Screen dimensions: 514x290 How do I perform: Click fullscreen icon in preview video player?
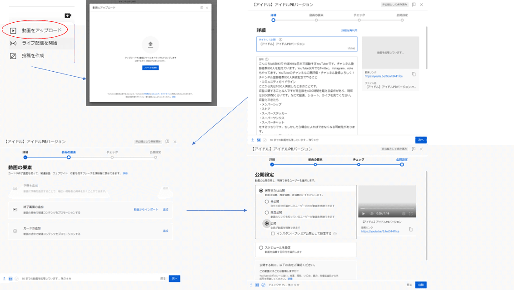tap(411, 214)
